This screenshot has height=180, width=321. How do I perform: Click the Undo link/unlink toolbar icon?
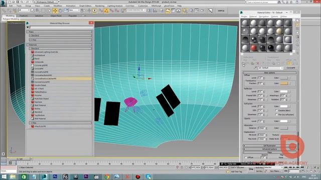click(9, 10)
